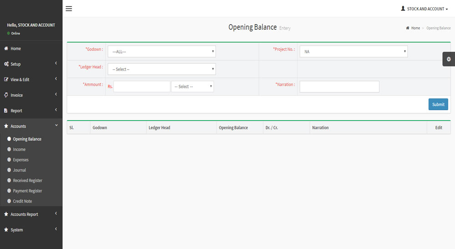Click the View & Edit pencil icon
455x249 pixels.
pos(6,80)
